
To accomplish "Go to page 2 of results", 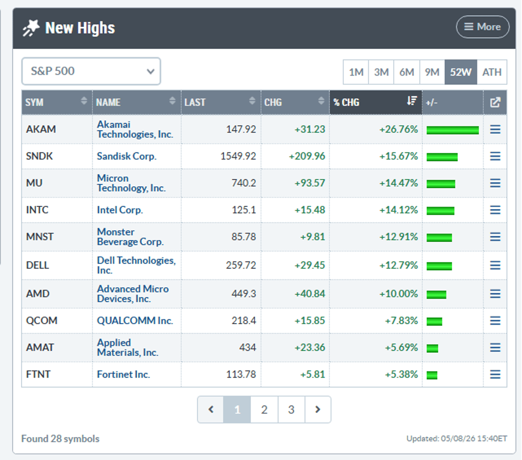I will click(264, 410).
